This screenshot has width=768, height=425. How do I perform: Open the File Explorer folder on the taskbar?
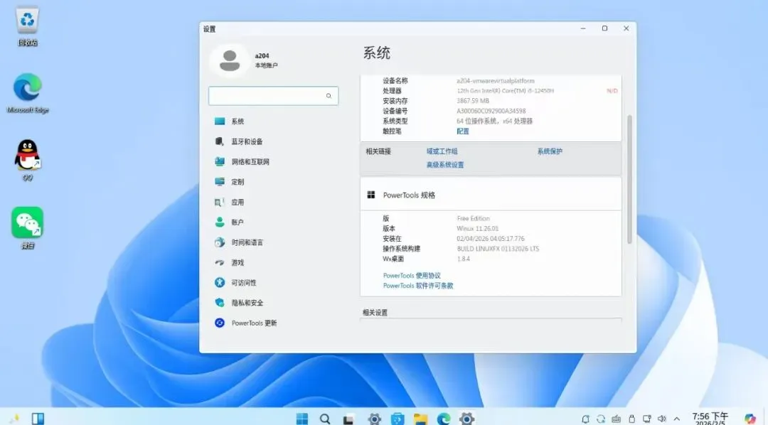(420, 419)
